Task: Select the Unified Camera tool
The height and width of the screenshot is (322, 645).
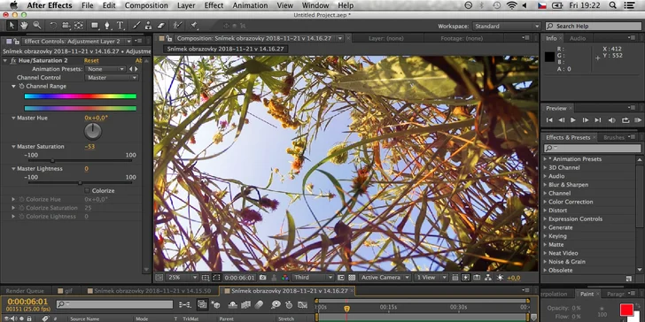Action: tap(66, 26)
